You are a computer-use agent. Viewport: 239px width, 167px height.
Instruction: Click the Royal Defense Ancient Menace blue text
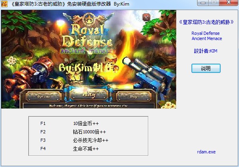tap(207, 36)
